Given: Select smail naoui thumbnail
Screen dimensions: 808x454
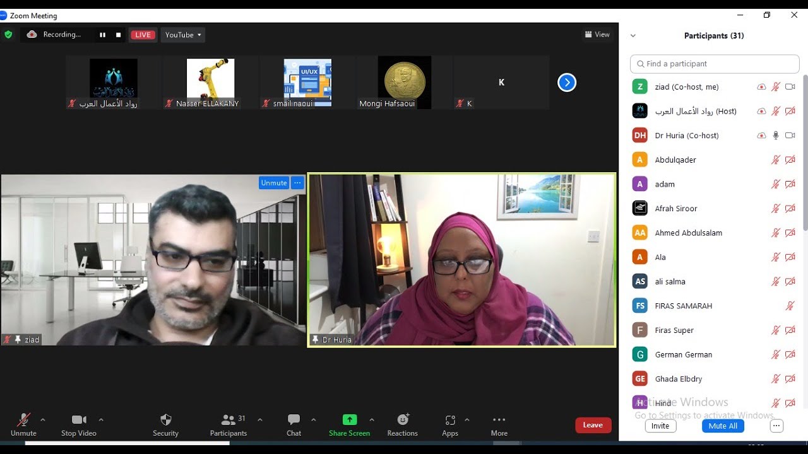Looking at the screenshot, I should pos(307,83).
